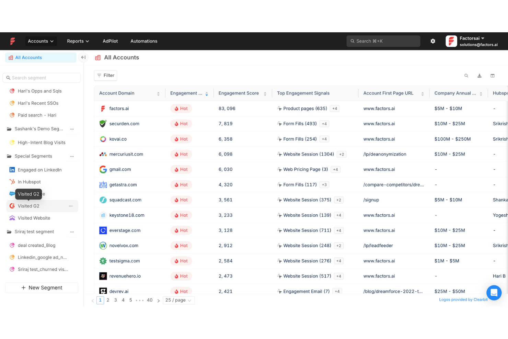508x339 pixels.
Task: Open the Automations menu item
Action: (x=144, y=41)
